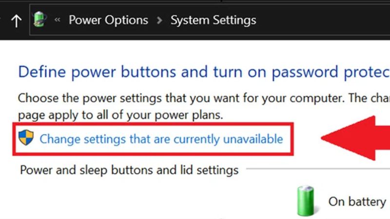This screenshot has height=219, width=390.
Task: Click the word unavailable in the settings link
Action: pos(253,139)
